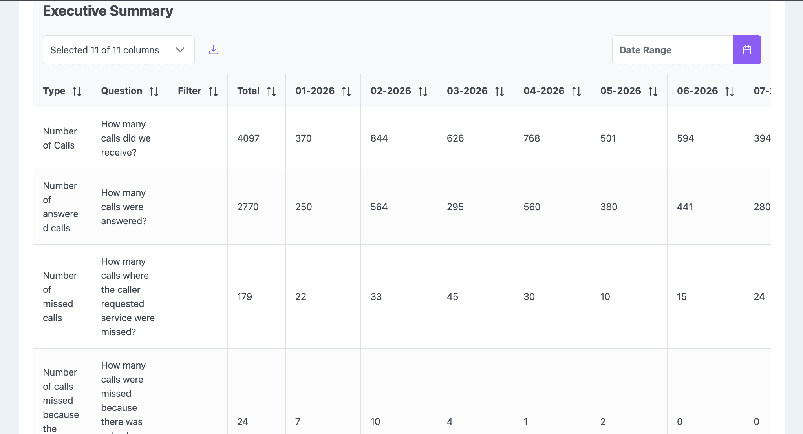Select the Total value 4097

(x=248, y=138)
